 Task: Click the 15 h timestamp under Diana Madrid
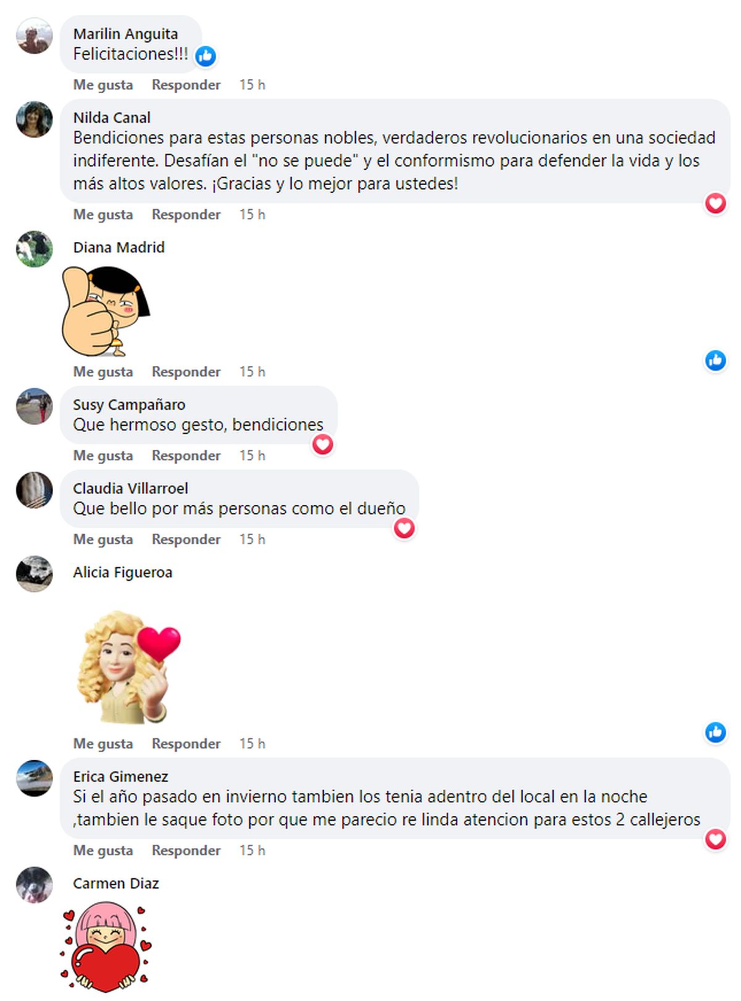[252, 372]
